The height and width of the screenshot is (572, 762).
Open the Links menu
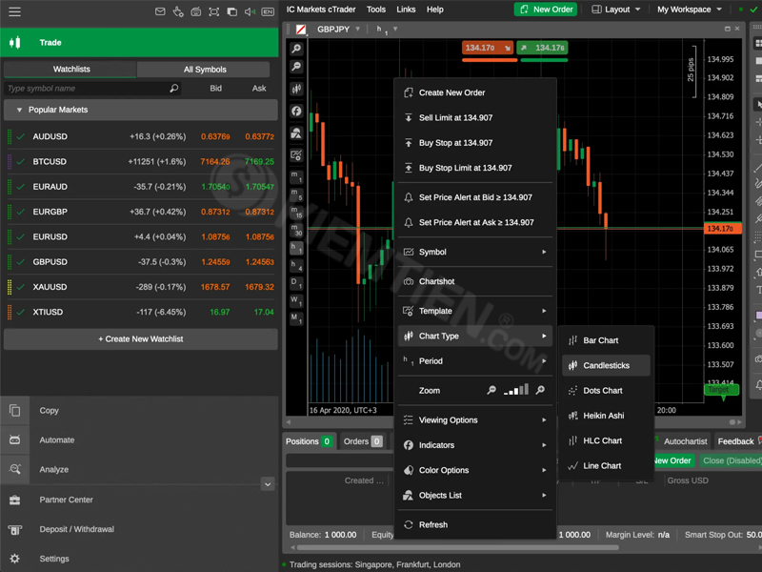(406, 10)
